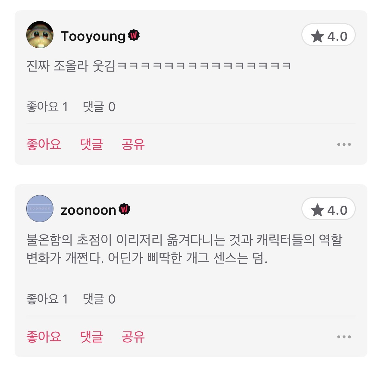Screen dimensions: 382x365
Task: Click the star icon in zoonoon's rating
Action: coord(318,210)
